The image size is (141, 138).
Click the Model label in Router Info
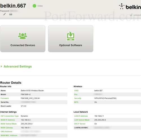(x=3, y=94)
